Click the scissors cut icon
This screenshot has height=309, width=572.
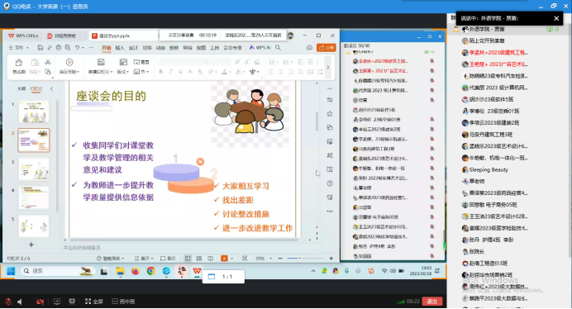pyautogui.click(x=48, y=63)
